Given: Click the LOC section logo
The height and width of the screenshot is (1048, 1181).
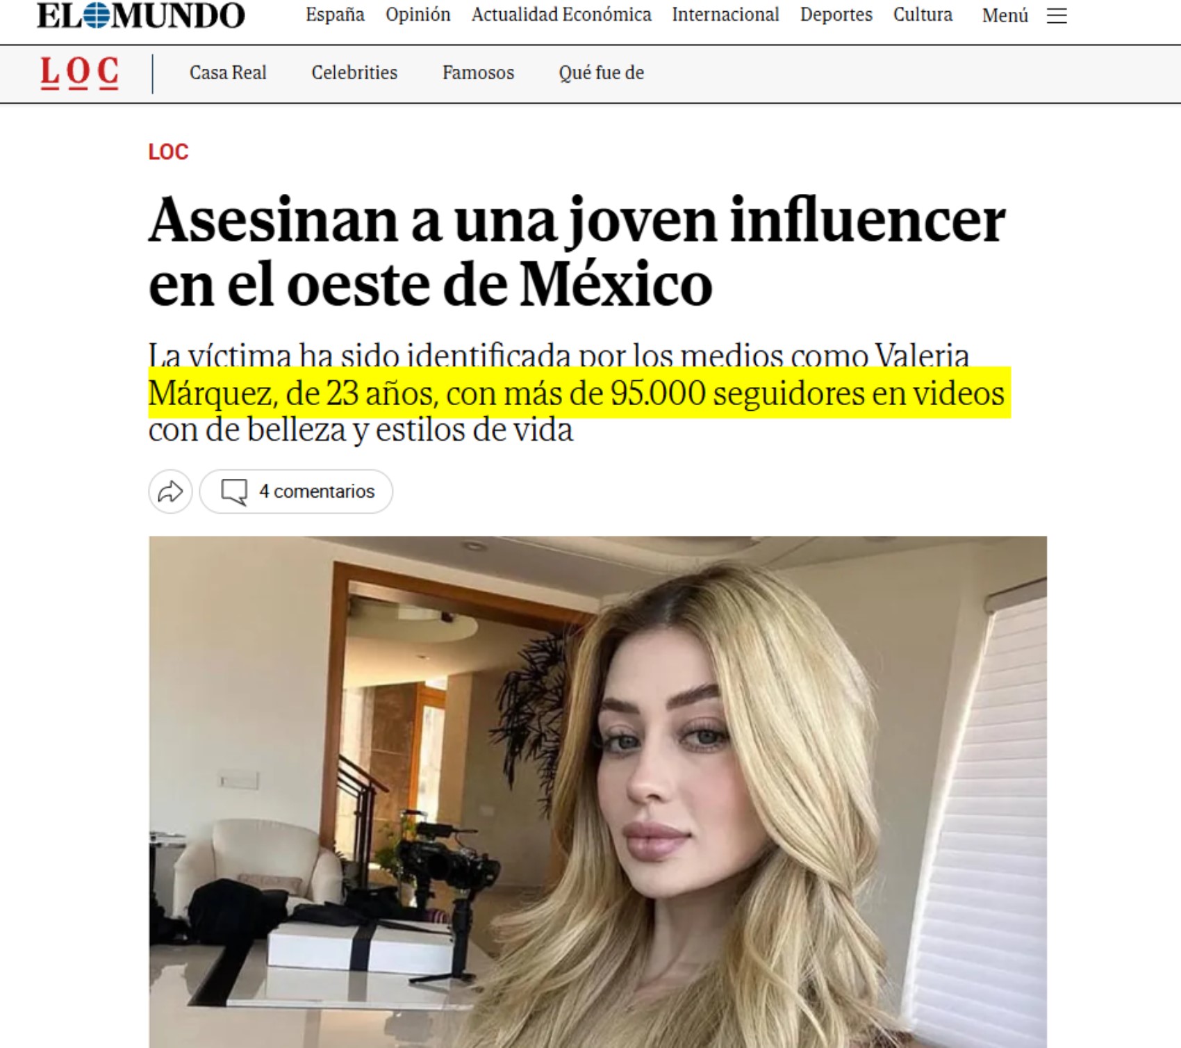Looking at the screenshot, I should 79,73.
